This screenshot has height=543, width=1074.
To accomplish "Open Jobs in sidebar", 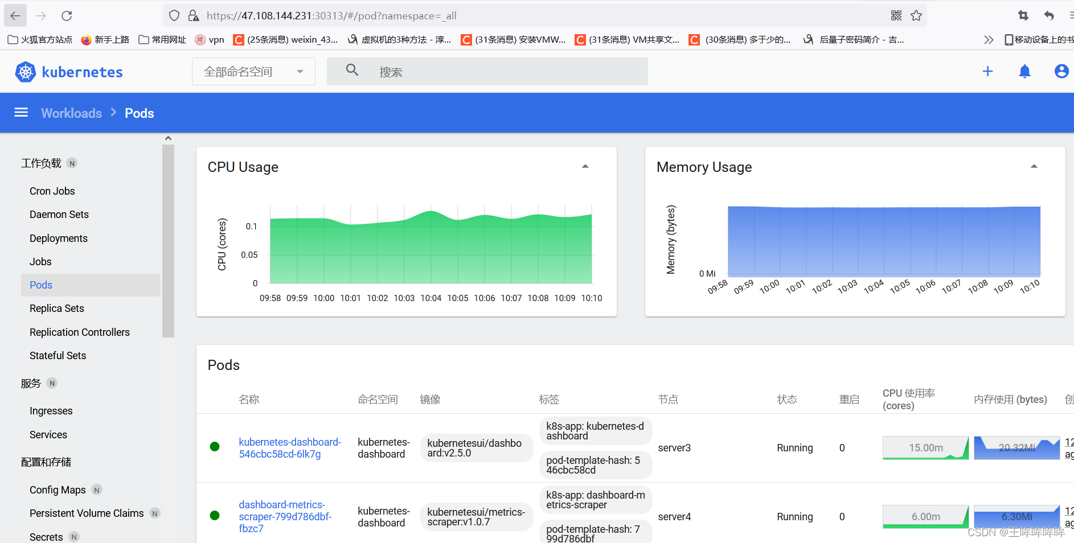I will (x=40, y=261).
